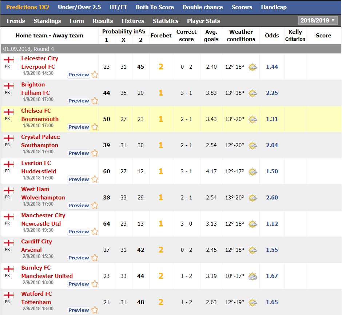The height and width of the screenshot is (315, 342).
Task: Open Fixtures in the secondary menu
Action: tap(133, 21)
